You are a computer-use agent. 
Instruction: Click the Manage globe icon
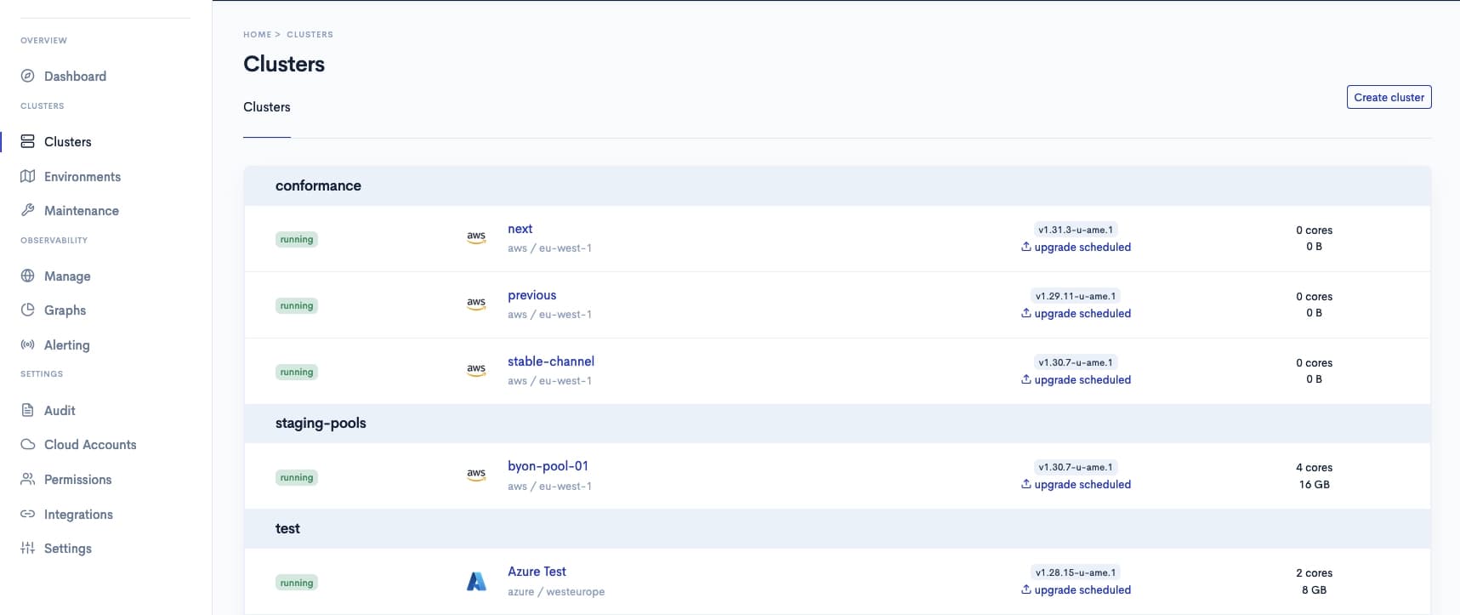28,276
